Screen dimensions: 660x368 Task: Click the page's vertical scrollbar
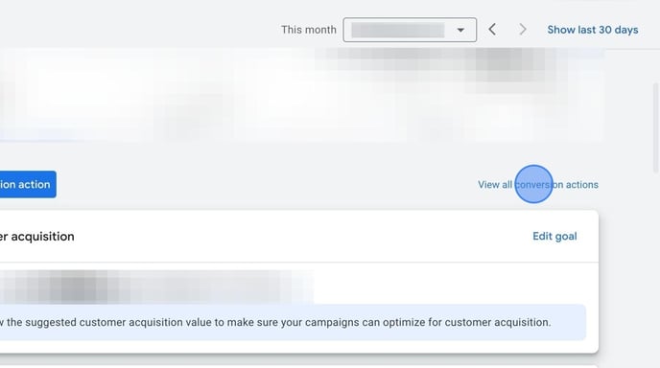[x=655, y=128]
